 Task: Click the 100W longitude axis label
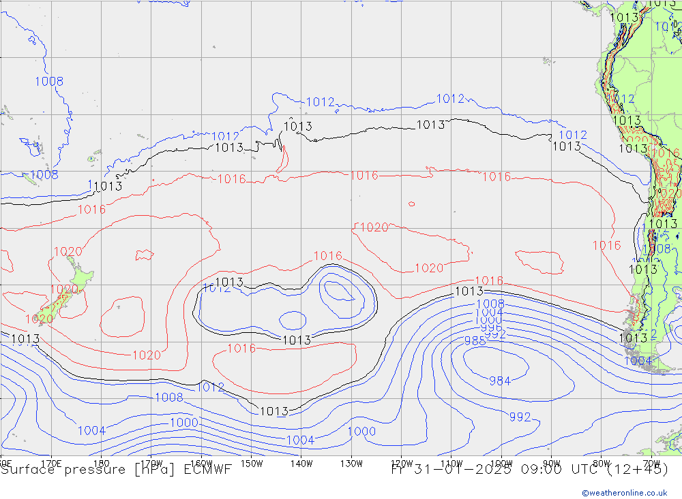pyautogui.click(x=501, y=462)
